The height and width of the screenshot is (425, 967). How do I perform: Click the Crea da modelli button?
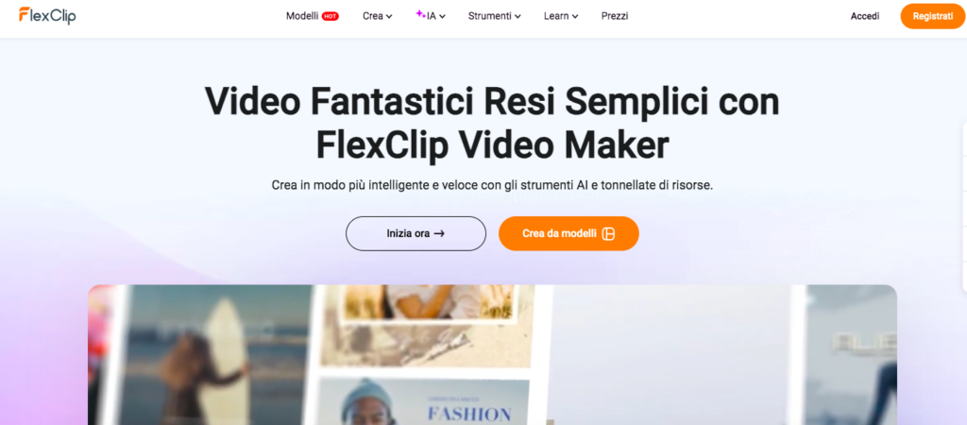tap(568, 234)
